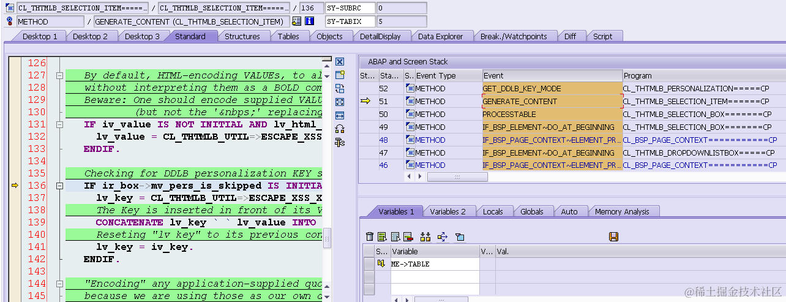Image resolution: width=786 pixels, height=302 pixels.
Task: Click the Maximize Horizontally tool icon
Action: (x=340, y=116)
